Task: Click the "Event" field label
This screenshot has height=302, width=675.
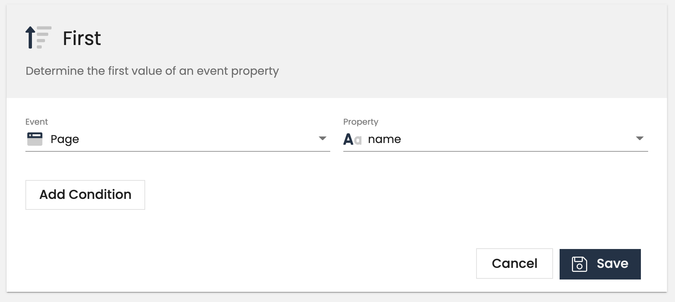Action: pos(37,122)
